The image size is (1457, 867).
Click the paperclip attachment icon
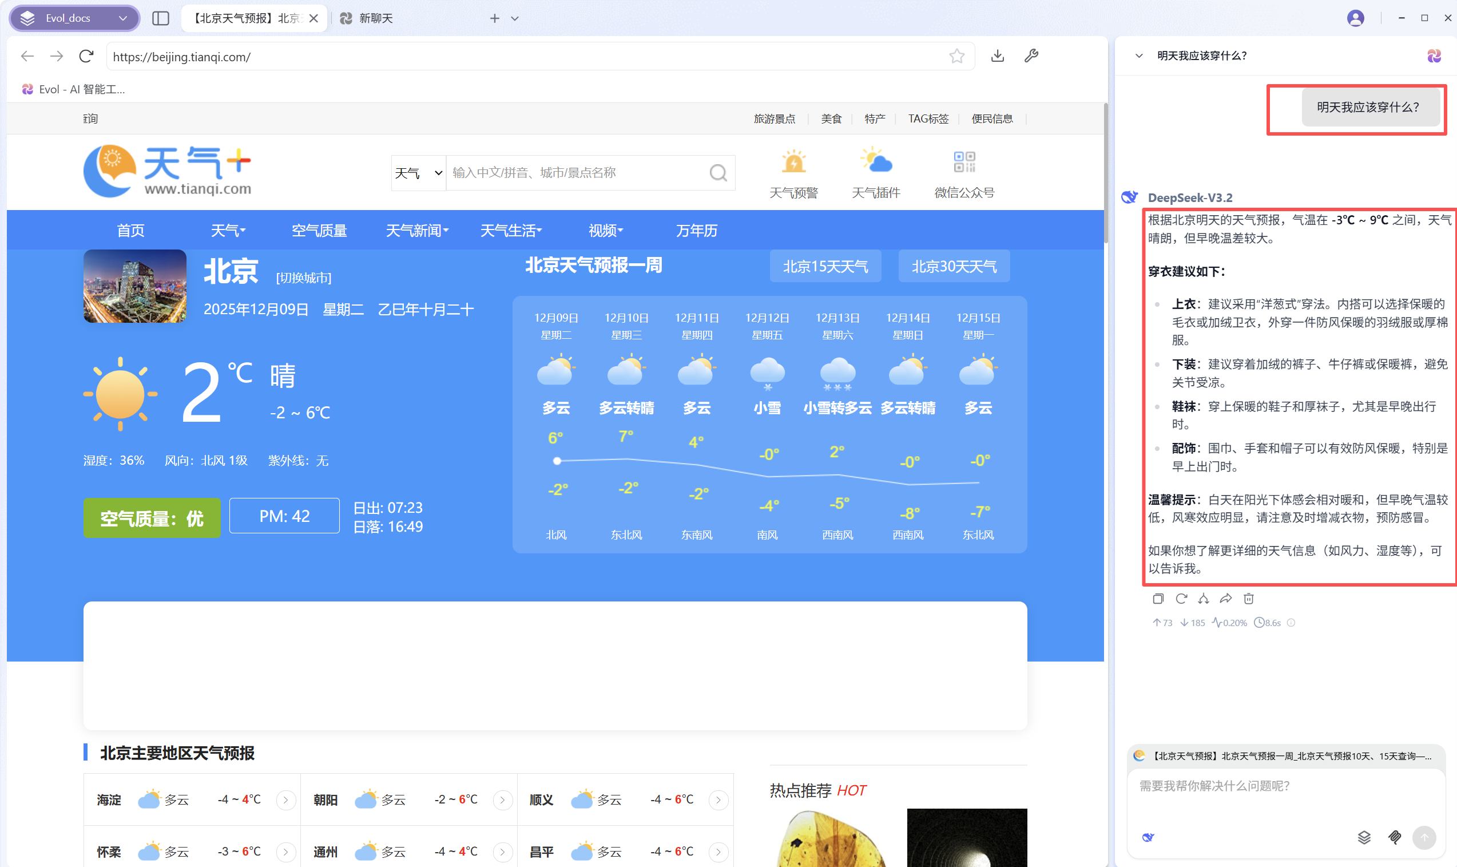tap(1395, 837)
